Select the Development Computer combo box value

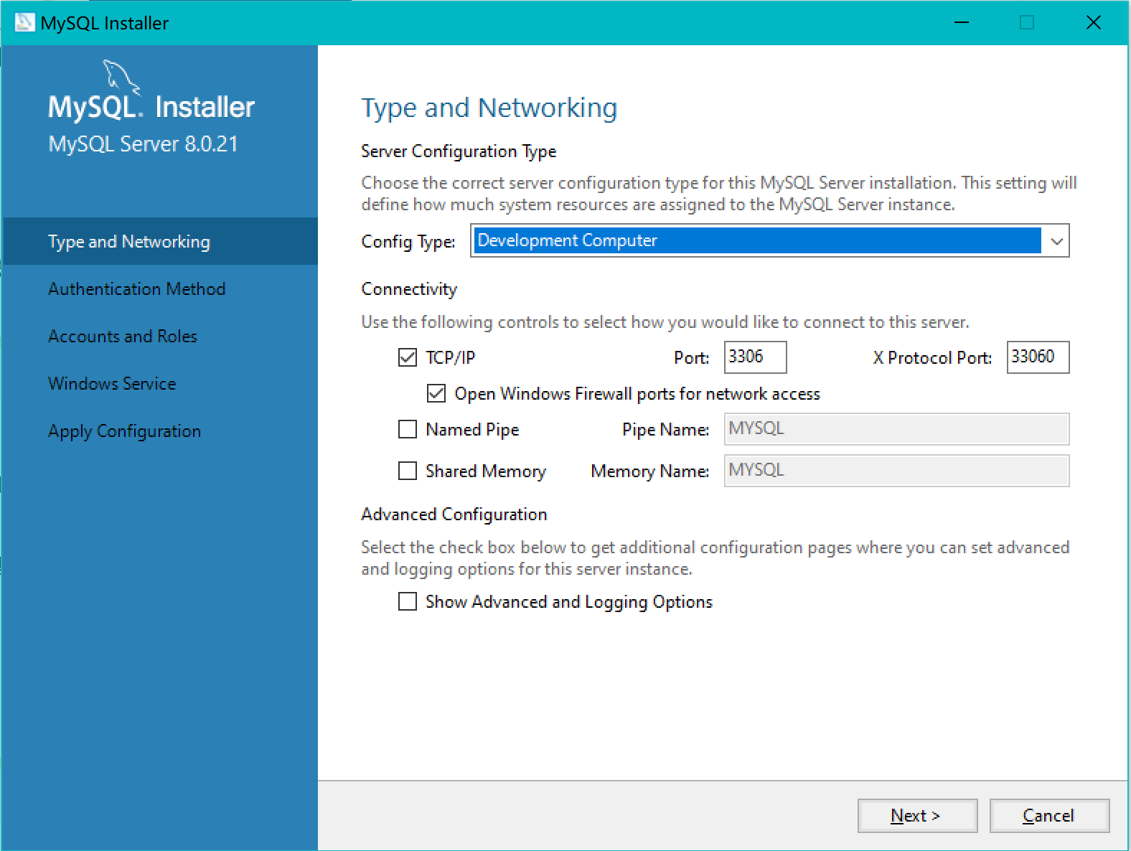point(757,240)
